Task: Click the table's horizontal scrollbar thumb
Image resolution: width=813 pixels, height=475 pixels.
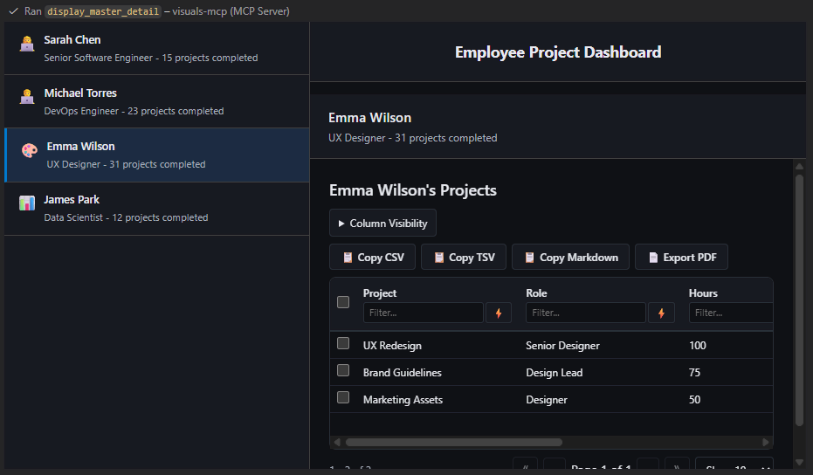Action: 454,443
